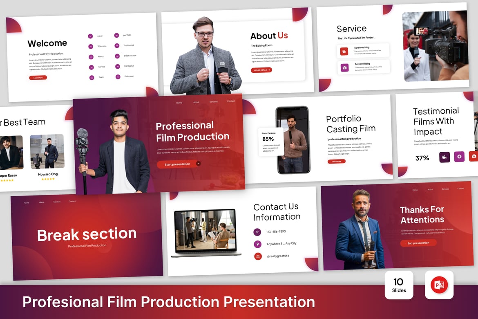Image resolution: width=478 pixels, height=319 pixels.
Task: Click the 'Service' slide heading
Action: (351, 29)
